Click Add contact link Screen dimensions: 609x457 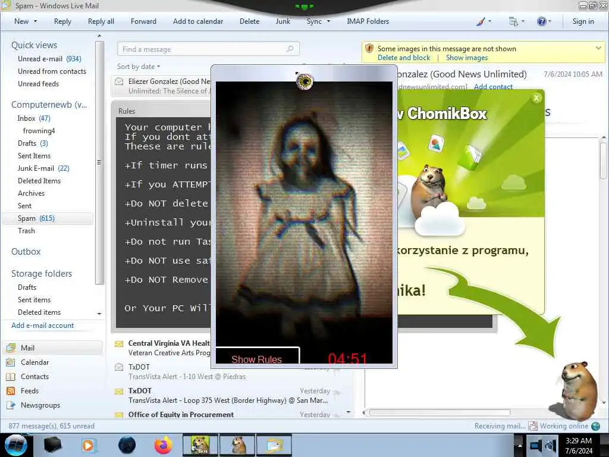click(493, 87)
